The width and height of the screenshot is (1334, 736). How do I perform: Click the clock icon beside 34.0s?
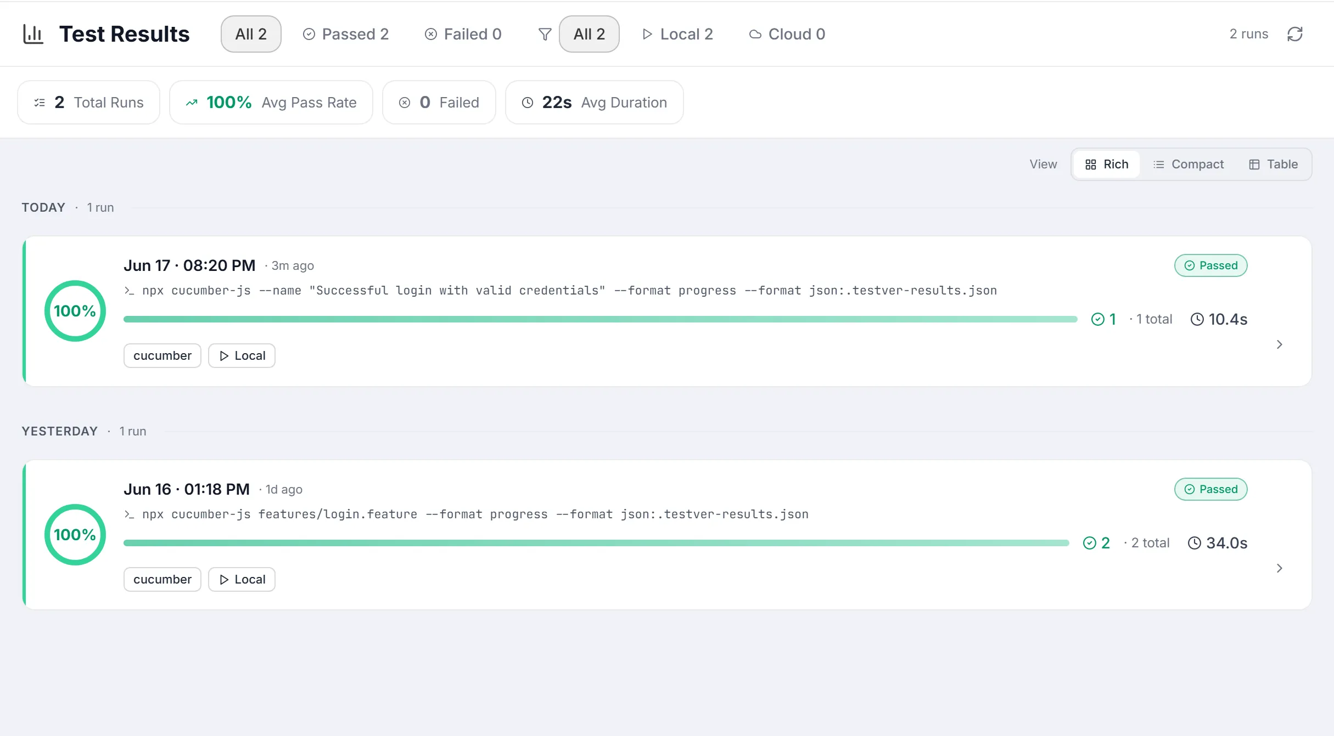(1195, 543)
